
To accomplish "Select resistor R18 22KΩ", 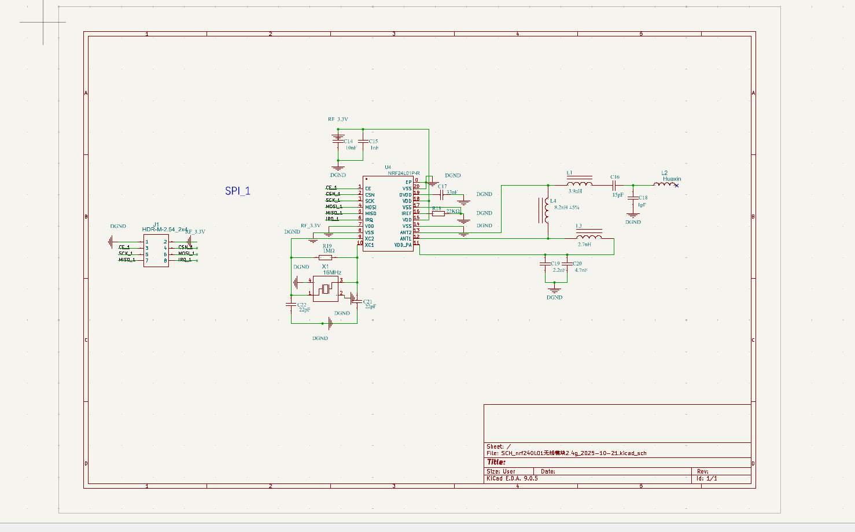I will pos(438,213).
